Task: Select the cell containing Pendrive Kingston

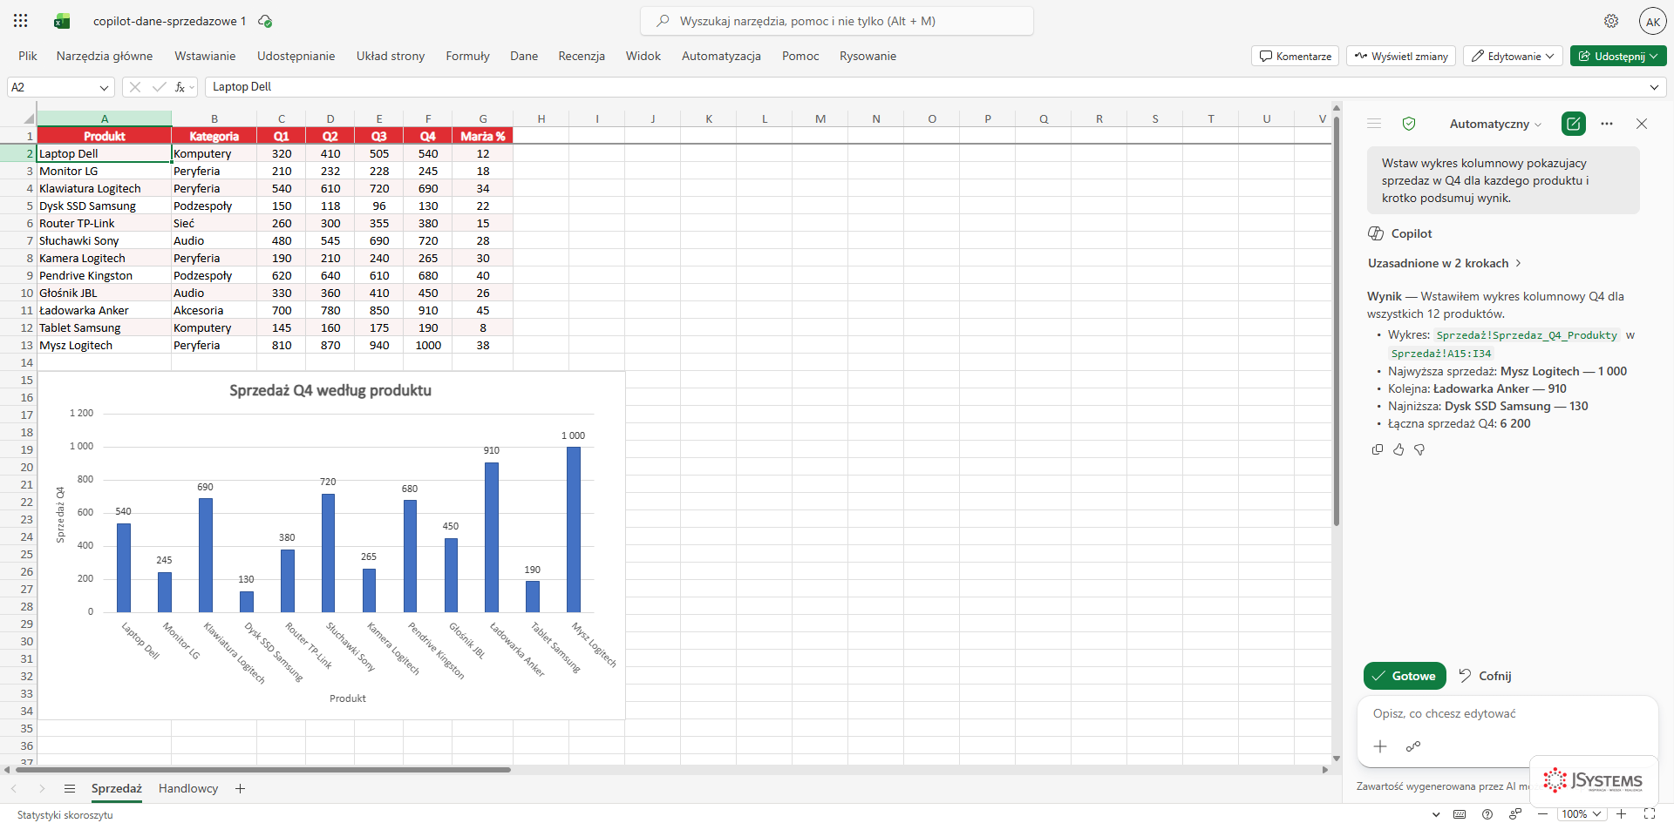Action: coord(104,275)
